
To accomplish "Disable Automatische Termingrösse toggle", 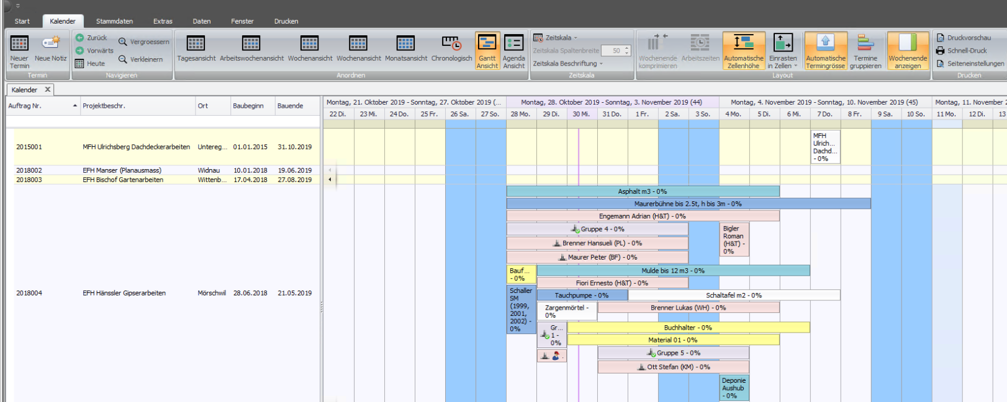I will click(826, 51).
